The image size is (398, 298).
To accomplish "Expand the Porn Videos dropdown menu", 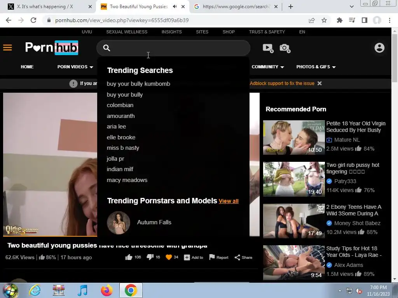I will coord(75,67).
